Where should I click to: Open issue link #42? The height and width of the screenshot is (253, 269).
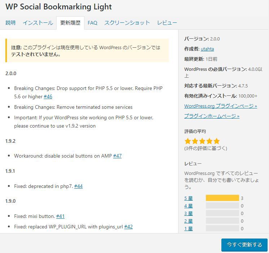[x=128, y=227]
